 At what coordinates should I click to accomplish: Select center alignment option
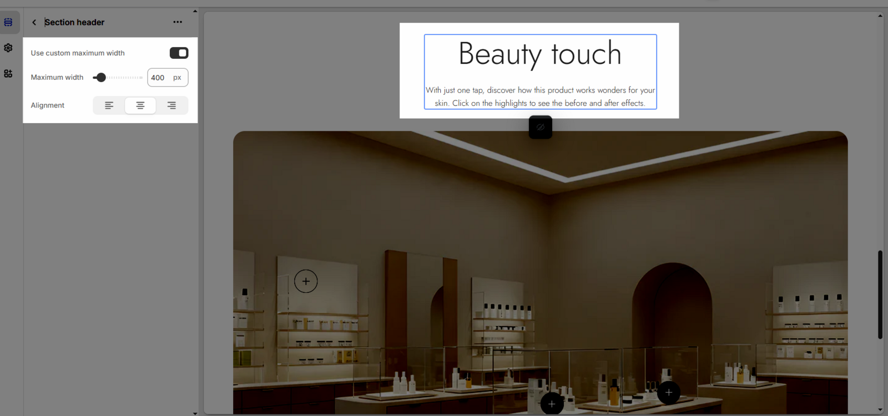[x=140, y=105]
